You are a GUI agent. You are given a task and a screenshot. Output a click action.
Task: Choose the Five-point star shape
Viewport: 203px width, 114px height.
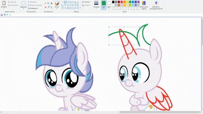tap(68, 8)
